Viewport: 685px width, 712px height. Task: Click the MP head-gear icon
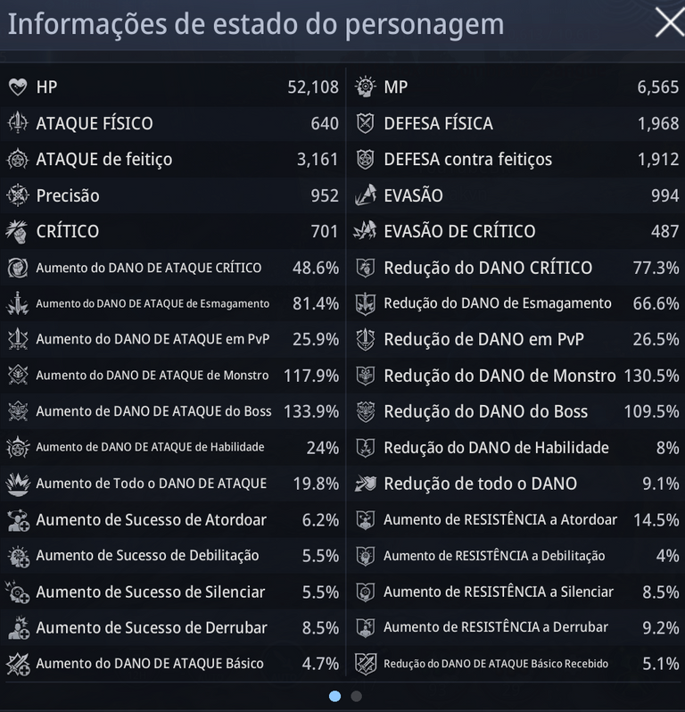(x=366, y=87)
